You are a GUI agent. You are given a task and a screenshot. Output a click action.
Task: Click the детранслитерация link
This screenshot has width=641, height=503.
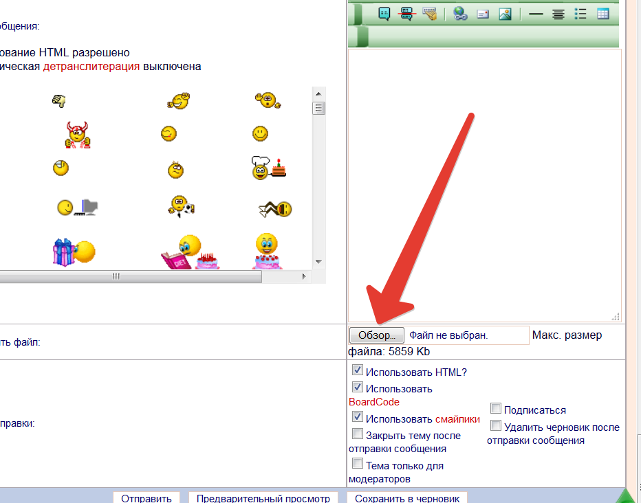(x=91, y=67)
